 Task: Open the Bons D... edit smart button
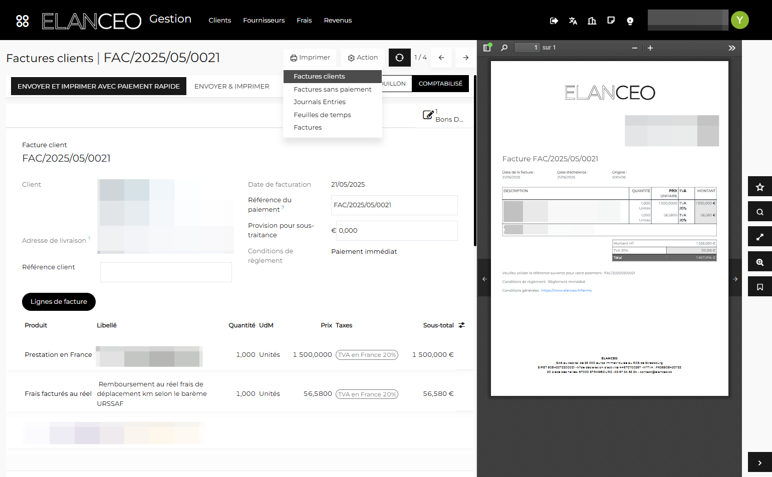(x=443, y=116)
